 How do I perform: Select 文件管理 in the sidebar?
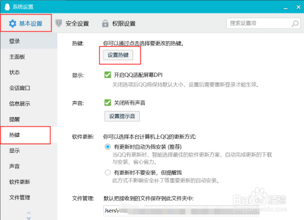29,197
